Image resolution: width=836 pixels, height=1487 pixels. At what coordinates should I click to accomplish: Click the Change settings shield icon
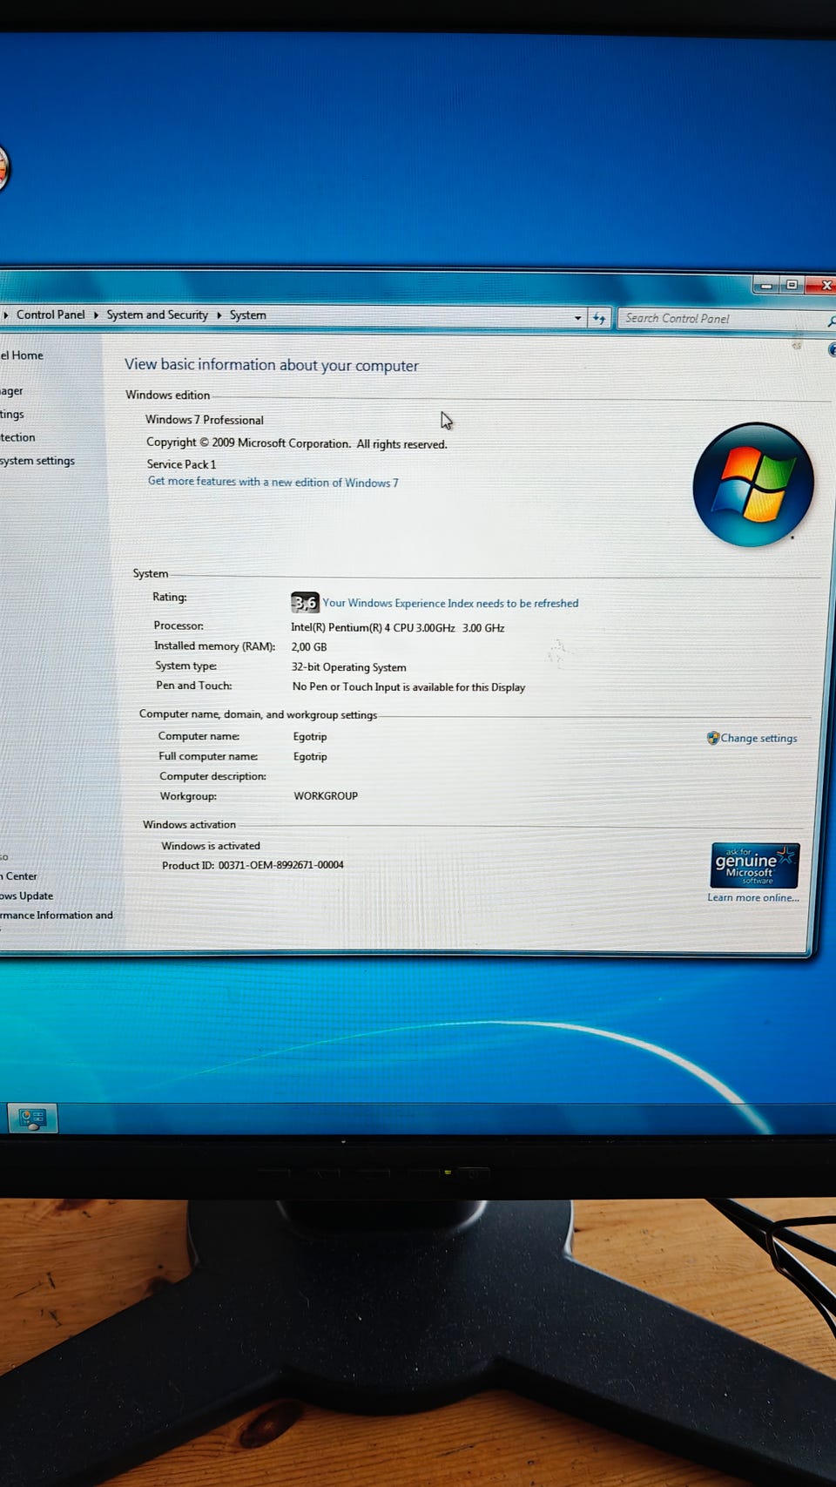click(x=713, y=738)
